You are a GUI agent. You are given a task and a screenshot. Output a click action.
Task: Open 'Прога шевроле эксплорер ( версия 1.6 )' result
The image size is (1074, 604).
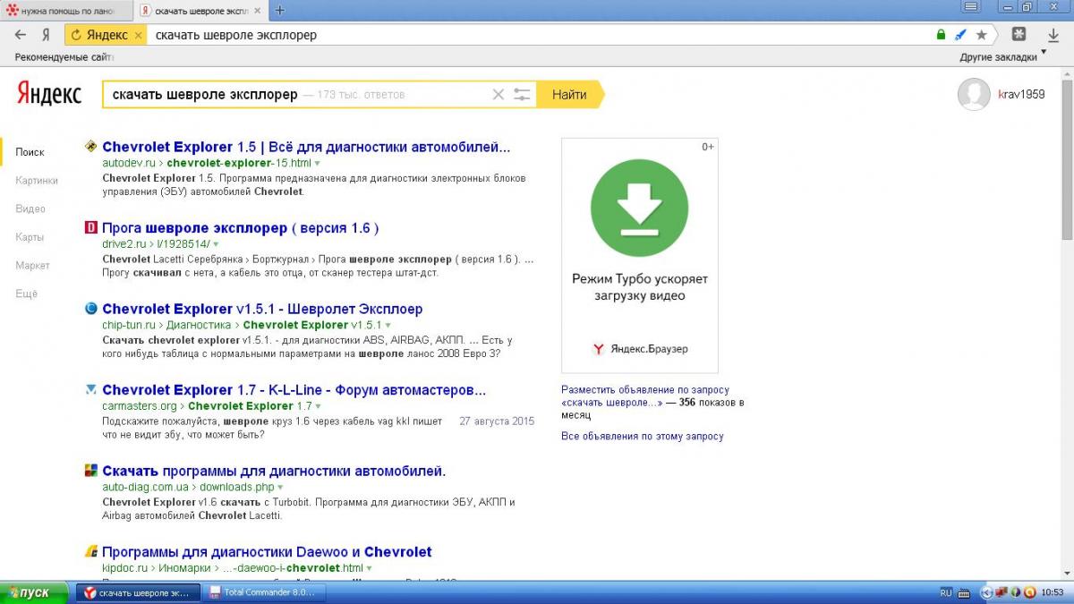point(241,228)
